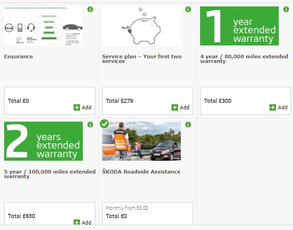The width and height of the screenshot is (293, 230).
Task: Click ŠKODA Roadside Assistance total price box
Action: 148,213
